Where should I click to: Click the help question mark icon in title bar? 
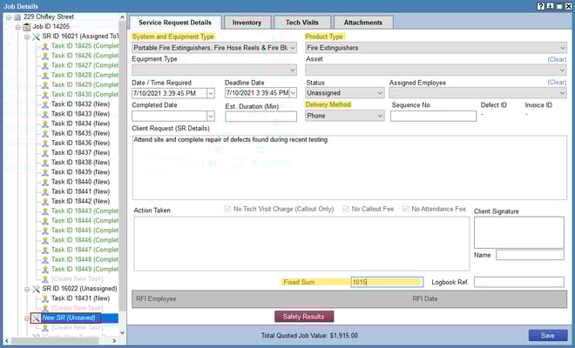(x=540, y=6)
